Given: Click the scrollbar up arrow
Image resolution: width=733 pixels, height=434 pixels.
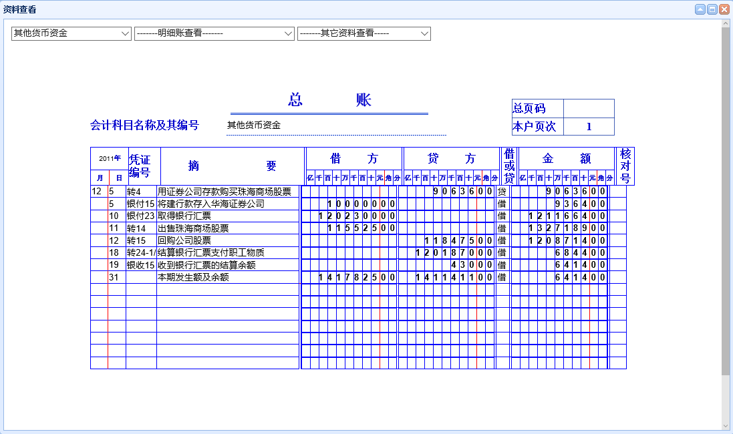Looking at the screenshot, I should coord(726,23).
